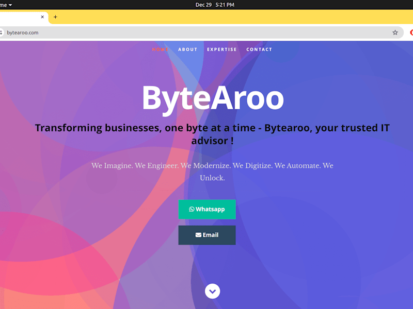Navigate to the Contact section
Viewport: 413px width, 309px height.
point(259,49)
